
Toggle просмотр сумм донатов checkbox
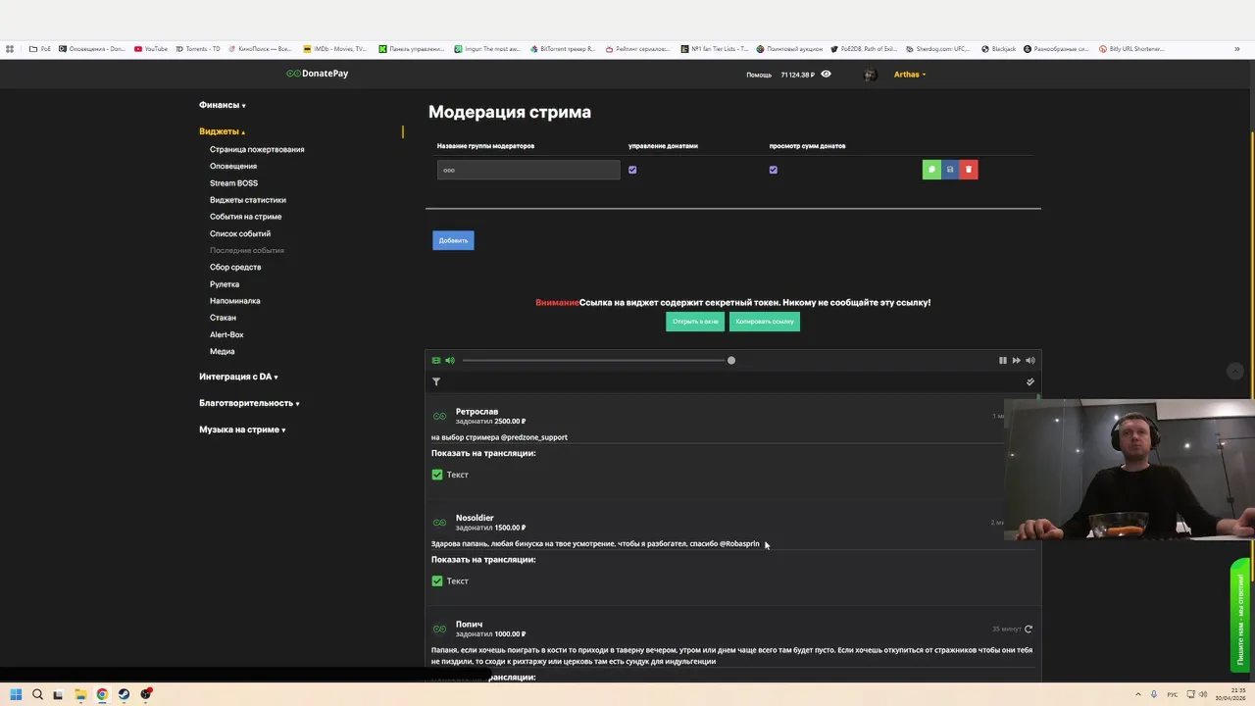click(774, 170)
